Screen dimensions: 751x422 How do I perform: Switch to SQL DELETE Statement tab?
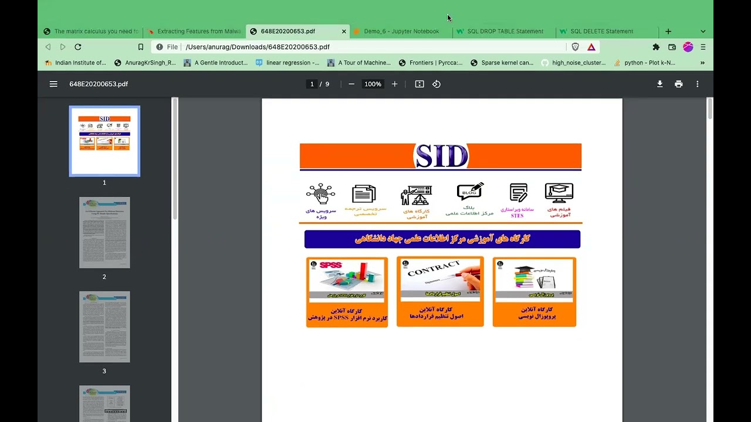pos(608,31)
